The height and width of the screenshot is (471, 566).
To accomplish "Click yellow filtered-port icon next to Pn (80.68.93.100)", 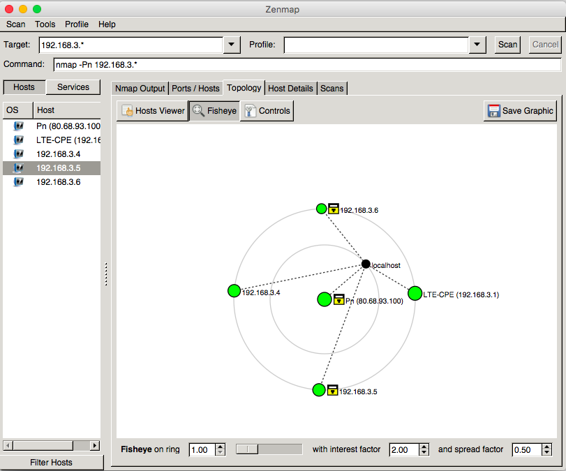I will pos(339,299).
